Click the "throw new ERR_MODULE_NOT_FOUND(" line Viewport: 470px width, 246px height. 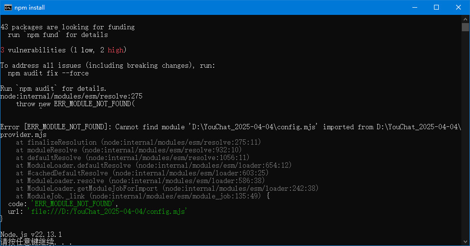pos(75,104)
